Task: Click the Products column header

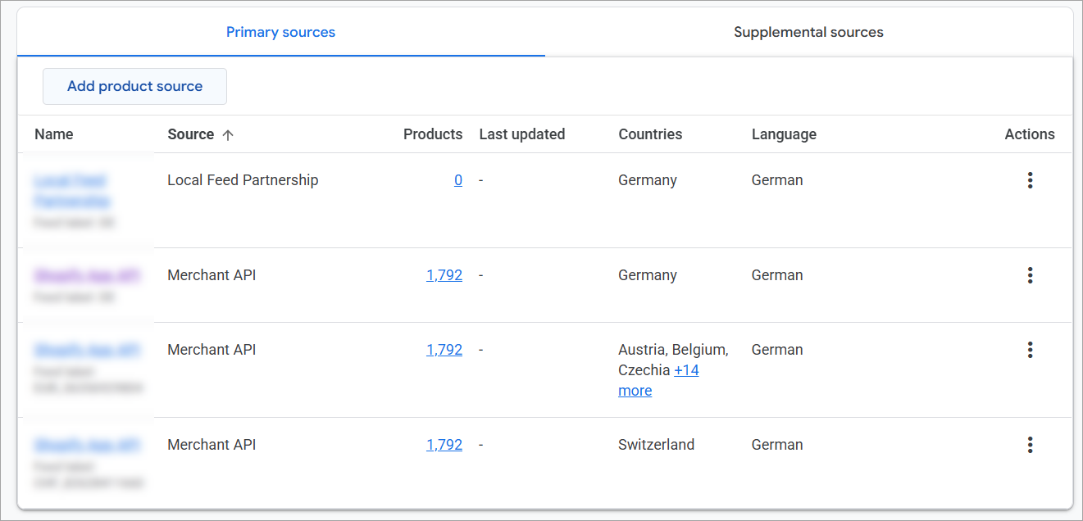Action: click(x=433, y=134)
